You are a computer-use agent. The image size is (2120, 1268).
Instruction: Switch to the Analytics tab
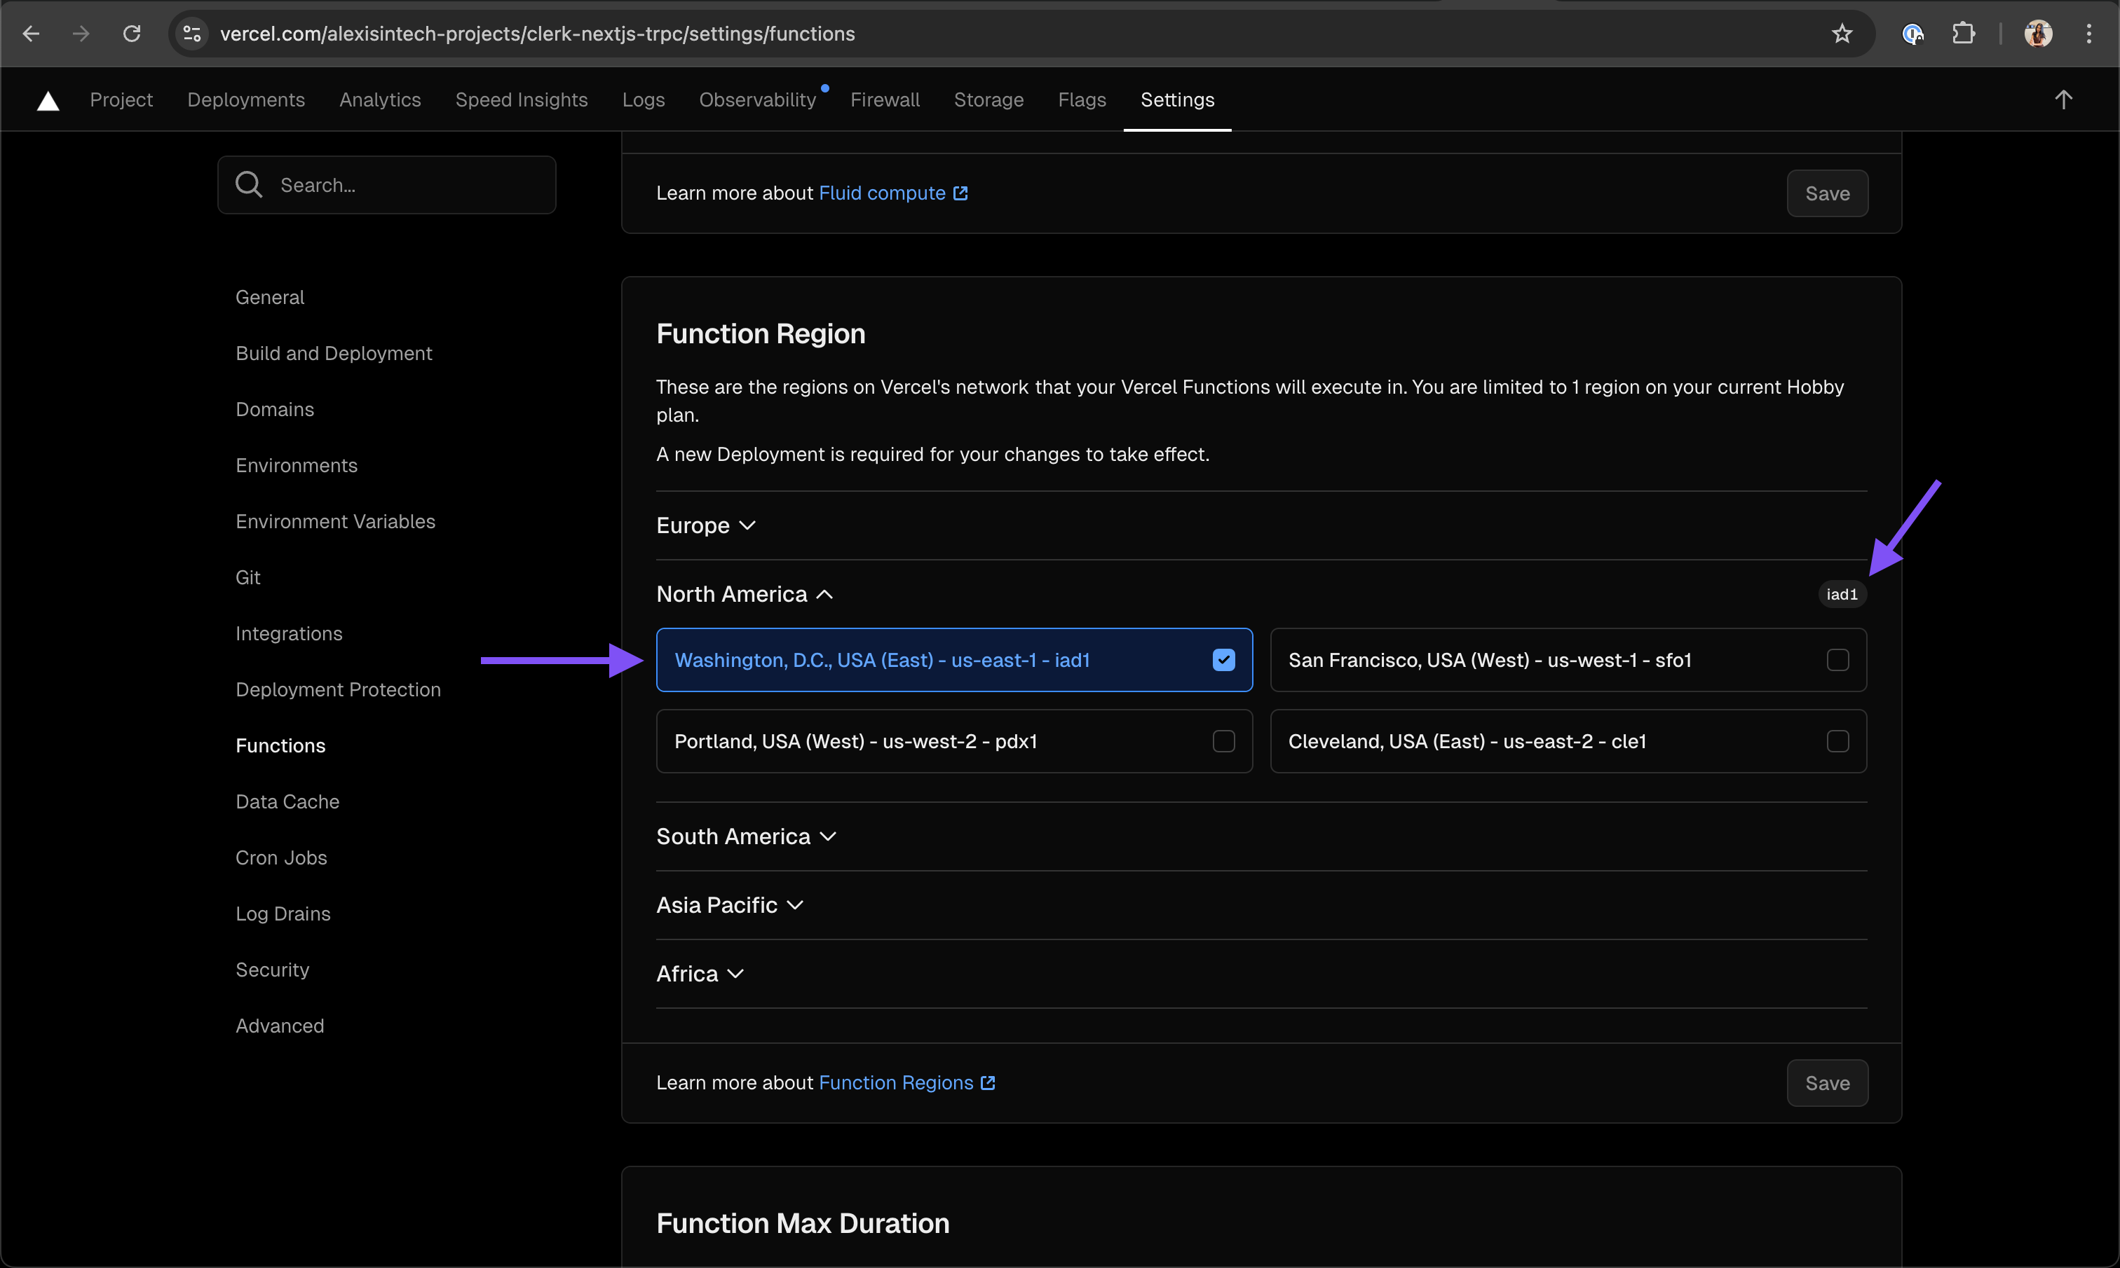[x=381, y=100]
